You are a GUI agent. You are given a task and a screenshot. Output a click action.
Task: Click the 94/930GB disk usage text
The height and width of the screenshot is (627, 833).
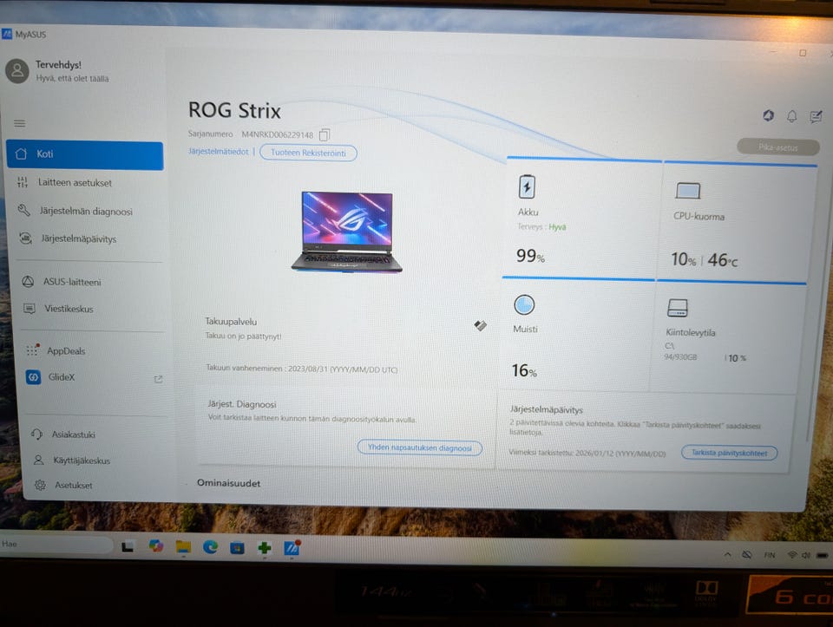click(x=680, y=357)
